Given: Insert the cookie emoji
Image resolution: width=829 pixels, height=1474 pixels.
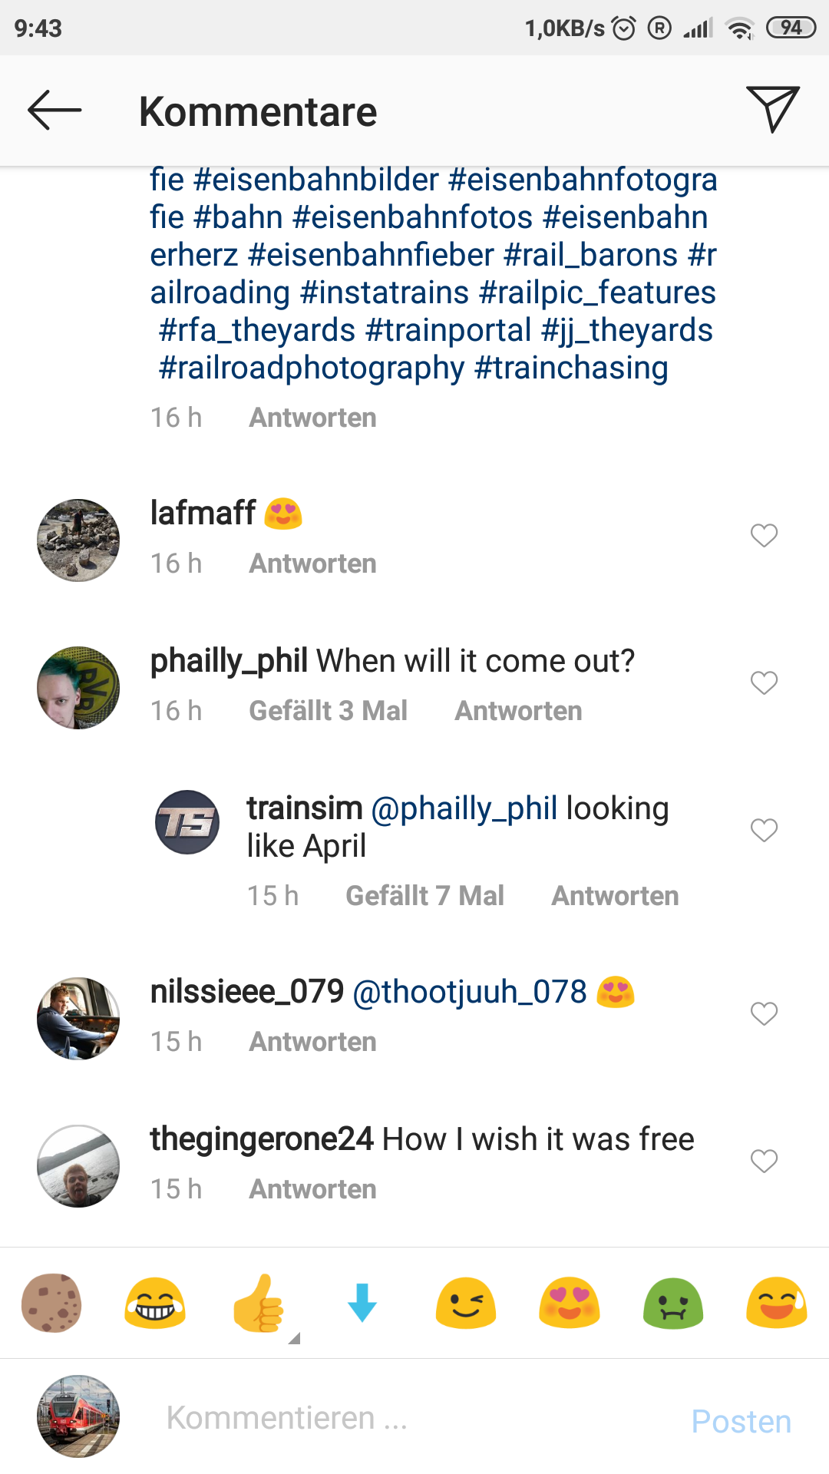Looking at the screenshot, I should tap(51, 1303).
